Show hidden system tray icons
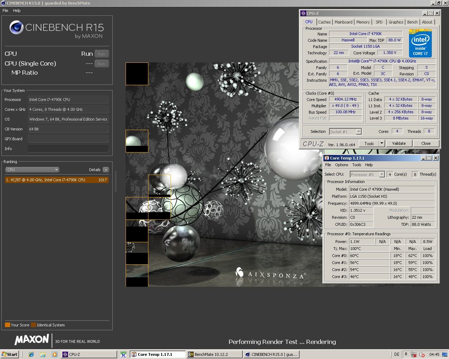The width and height of the screenshot is (449, 359). pyautogui.click(x=406, y=354)
